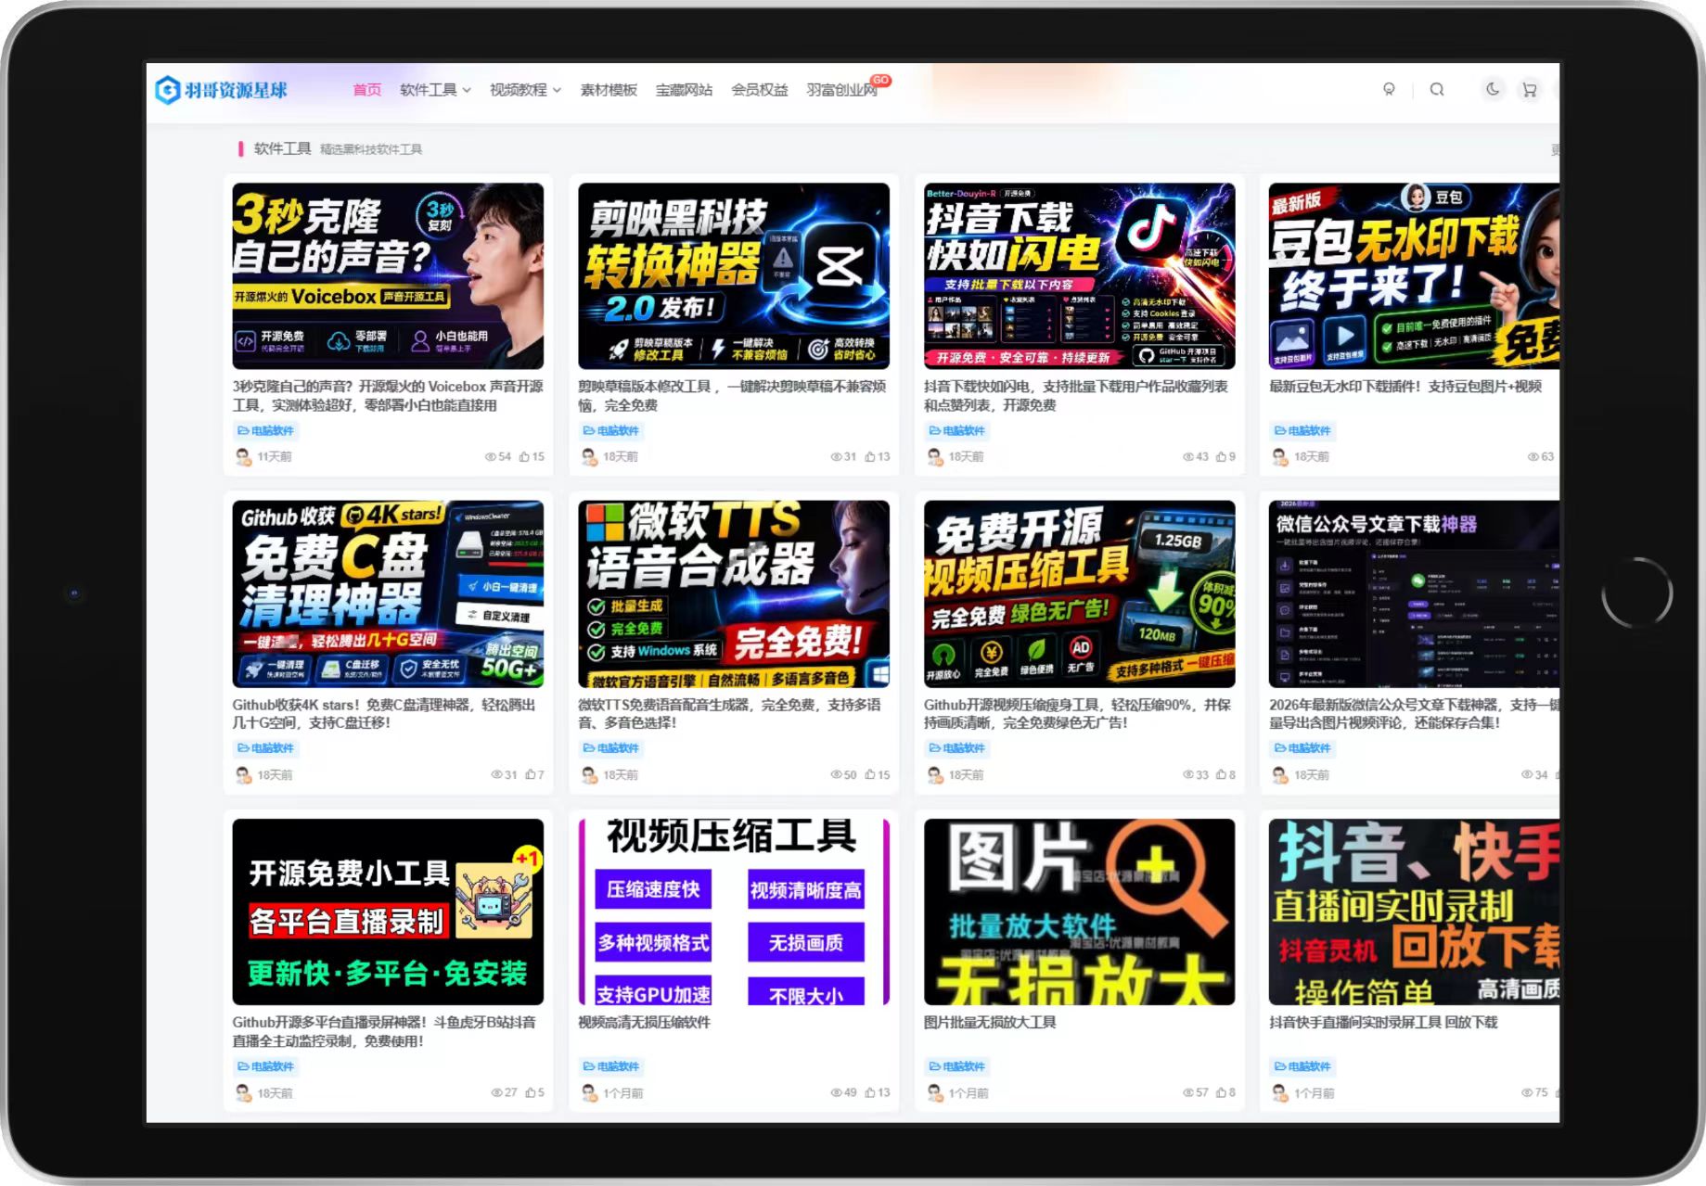Open the 会员权益 nav item
This screenshot has width=1706, height=1186.
759,90
